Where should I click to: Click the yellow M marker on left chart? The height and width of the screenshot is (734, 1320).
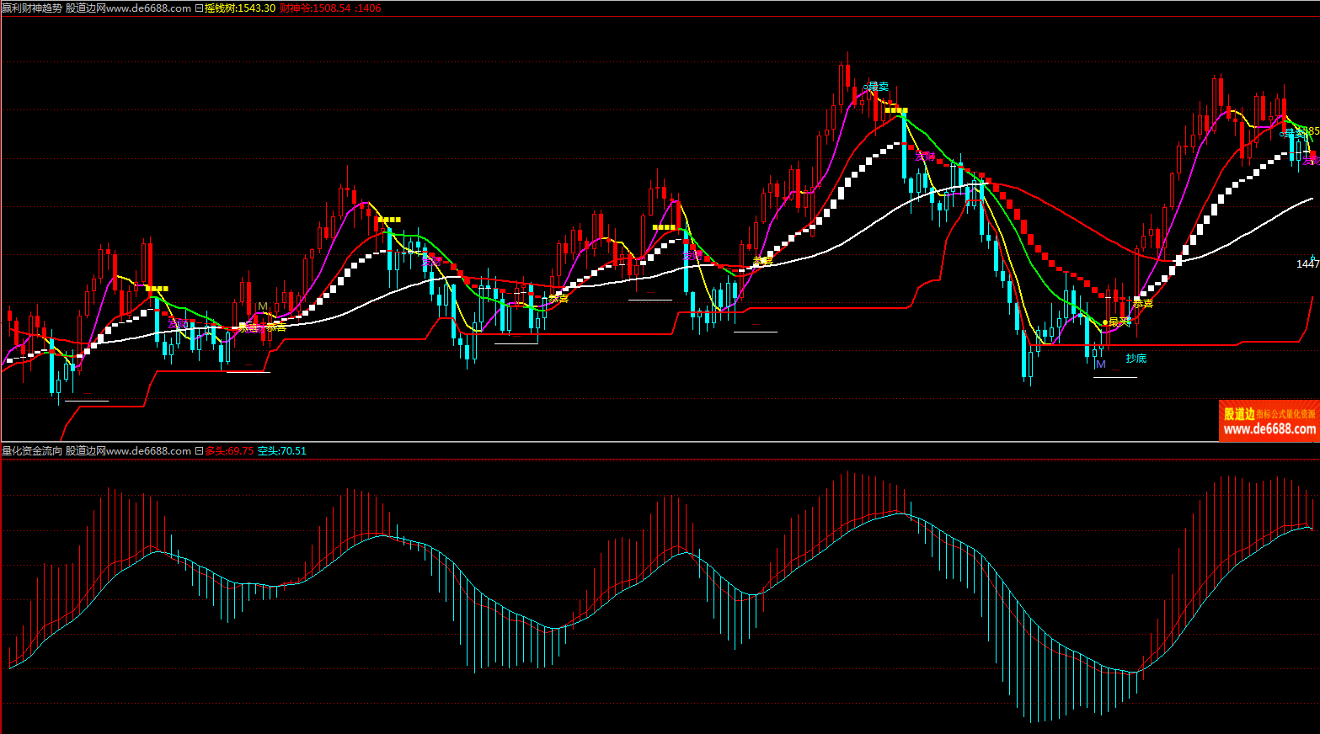click(x=263, y=306)
